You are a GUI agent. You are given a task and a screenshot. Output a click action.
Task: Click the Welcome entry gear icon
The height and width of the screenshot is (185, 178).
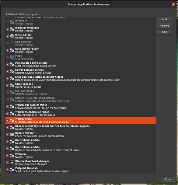coord(12,156)
